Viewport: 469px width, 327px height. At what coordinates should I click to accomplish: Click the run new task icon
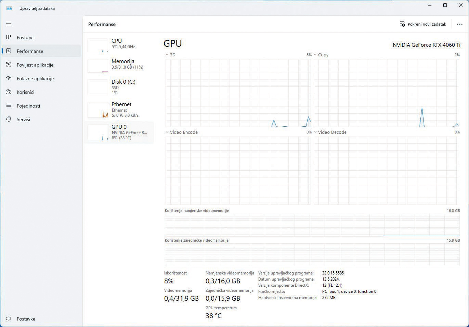(x=402, y=24)
